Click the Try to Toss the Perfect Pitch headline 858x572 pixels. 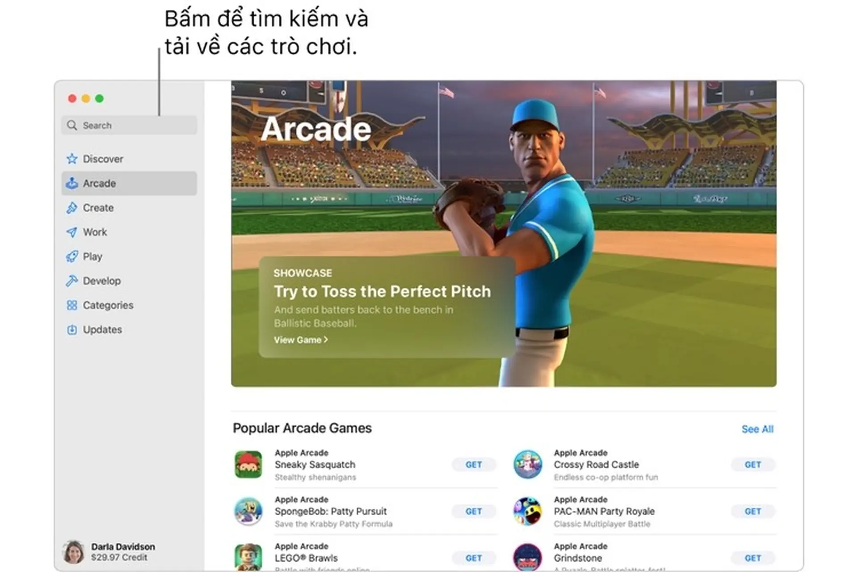point(382,291)
